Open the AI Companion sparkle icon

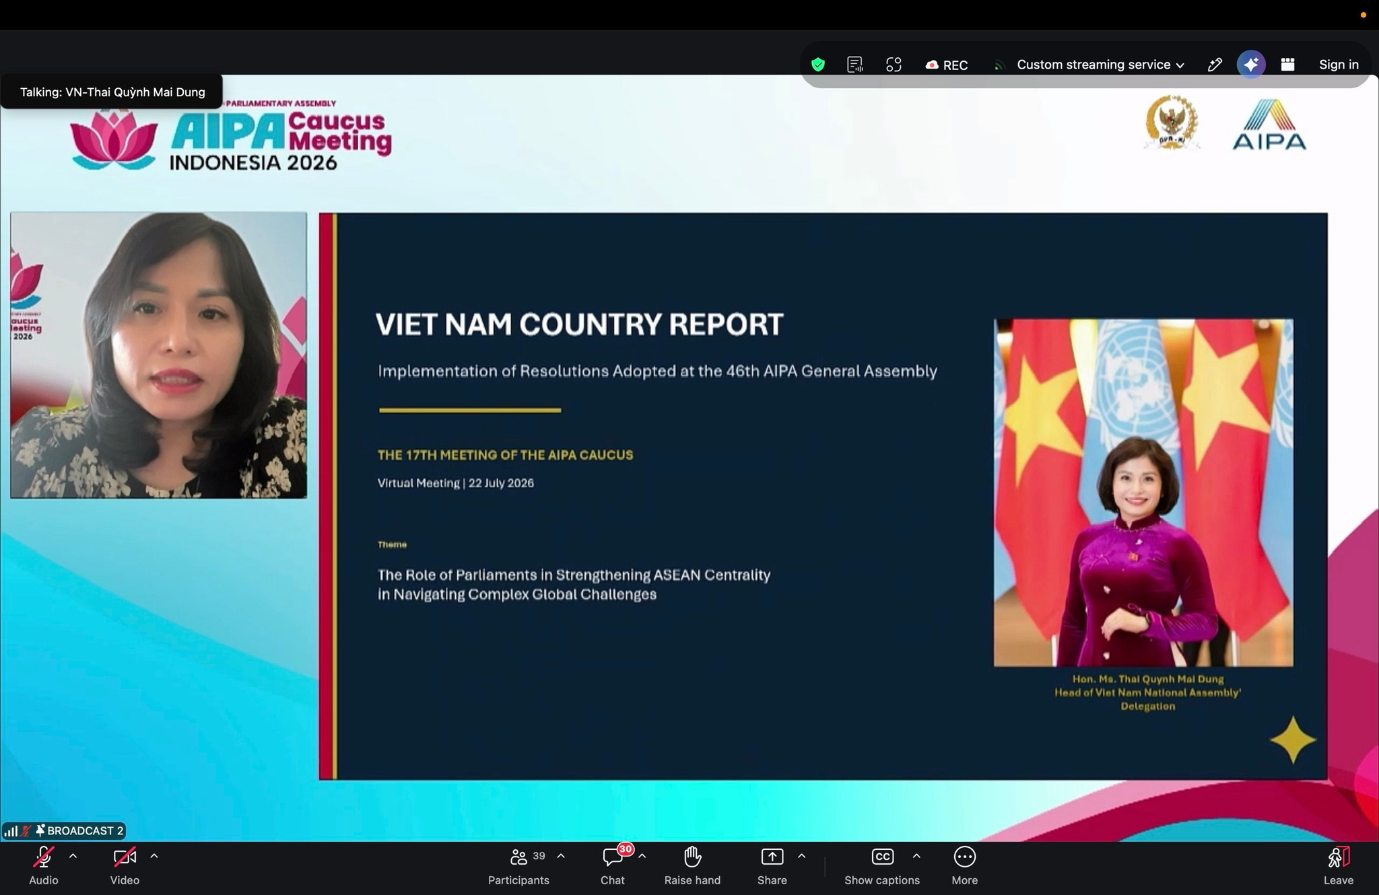[1251, 65]
